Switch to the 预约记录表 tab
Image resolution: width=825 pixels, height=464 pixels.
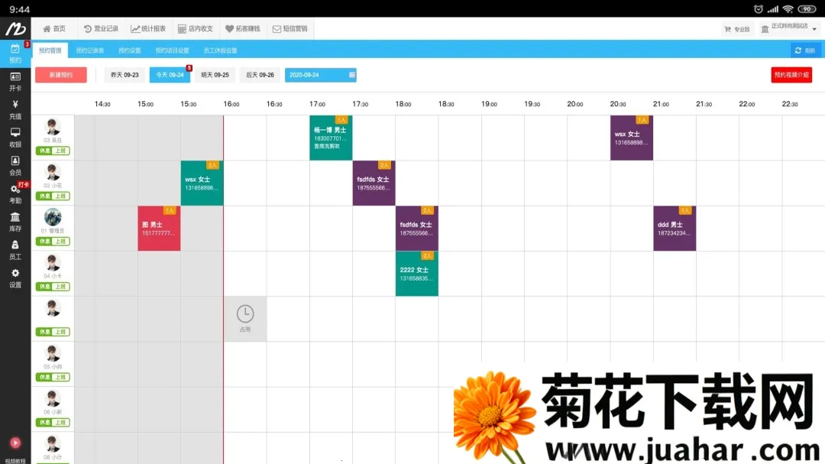point(89,50)
